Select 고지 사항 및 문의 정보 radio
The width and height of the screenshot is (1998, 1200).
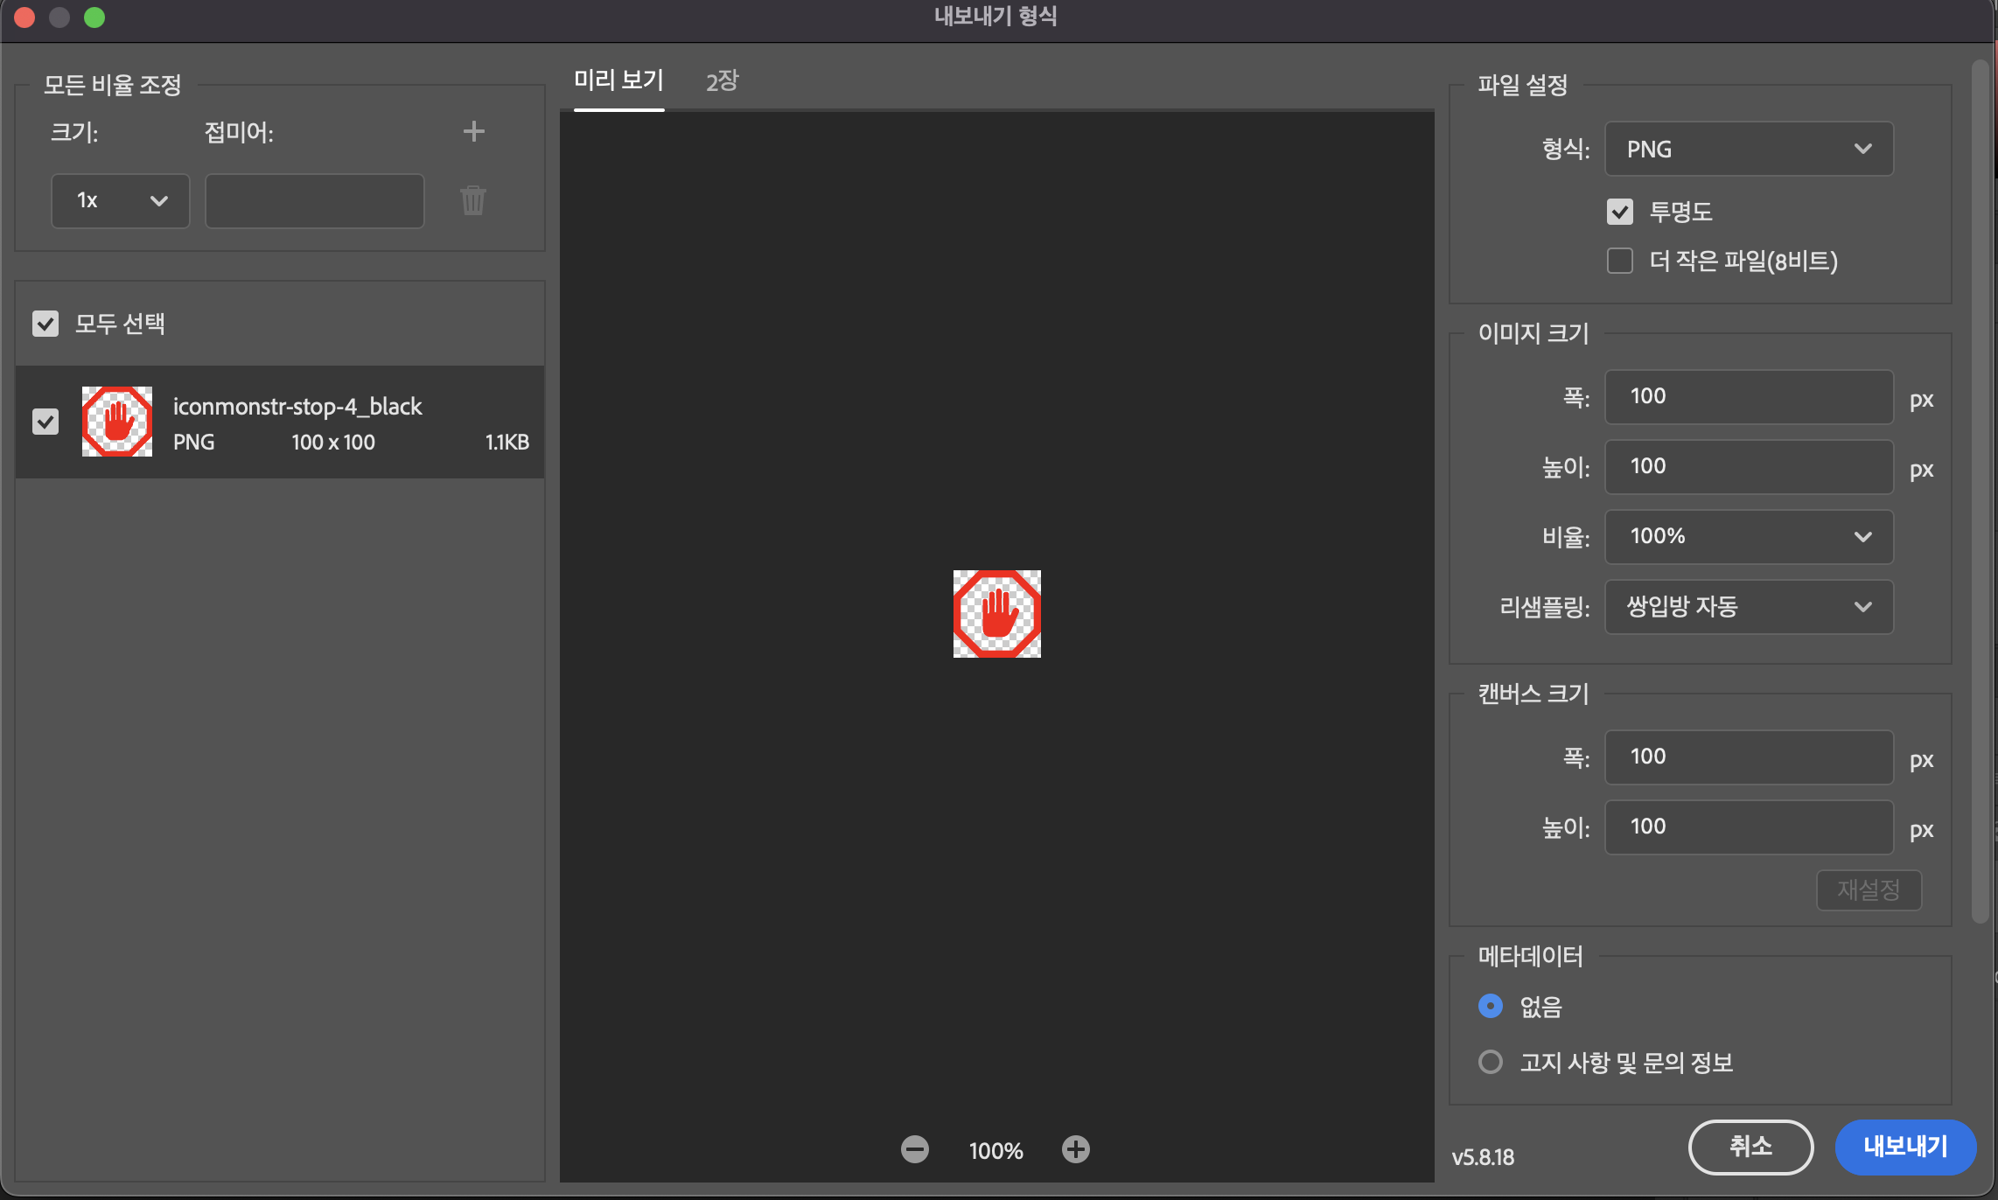[x=1491, y=1062]
